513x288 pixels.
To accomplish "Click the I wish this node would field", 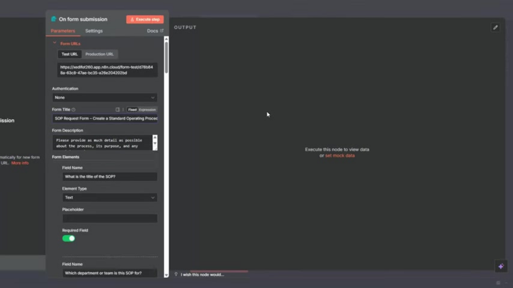I will (204, 274).
